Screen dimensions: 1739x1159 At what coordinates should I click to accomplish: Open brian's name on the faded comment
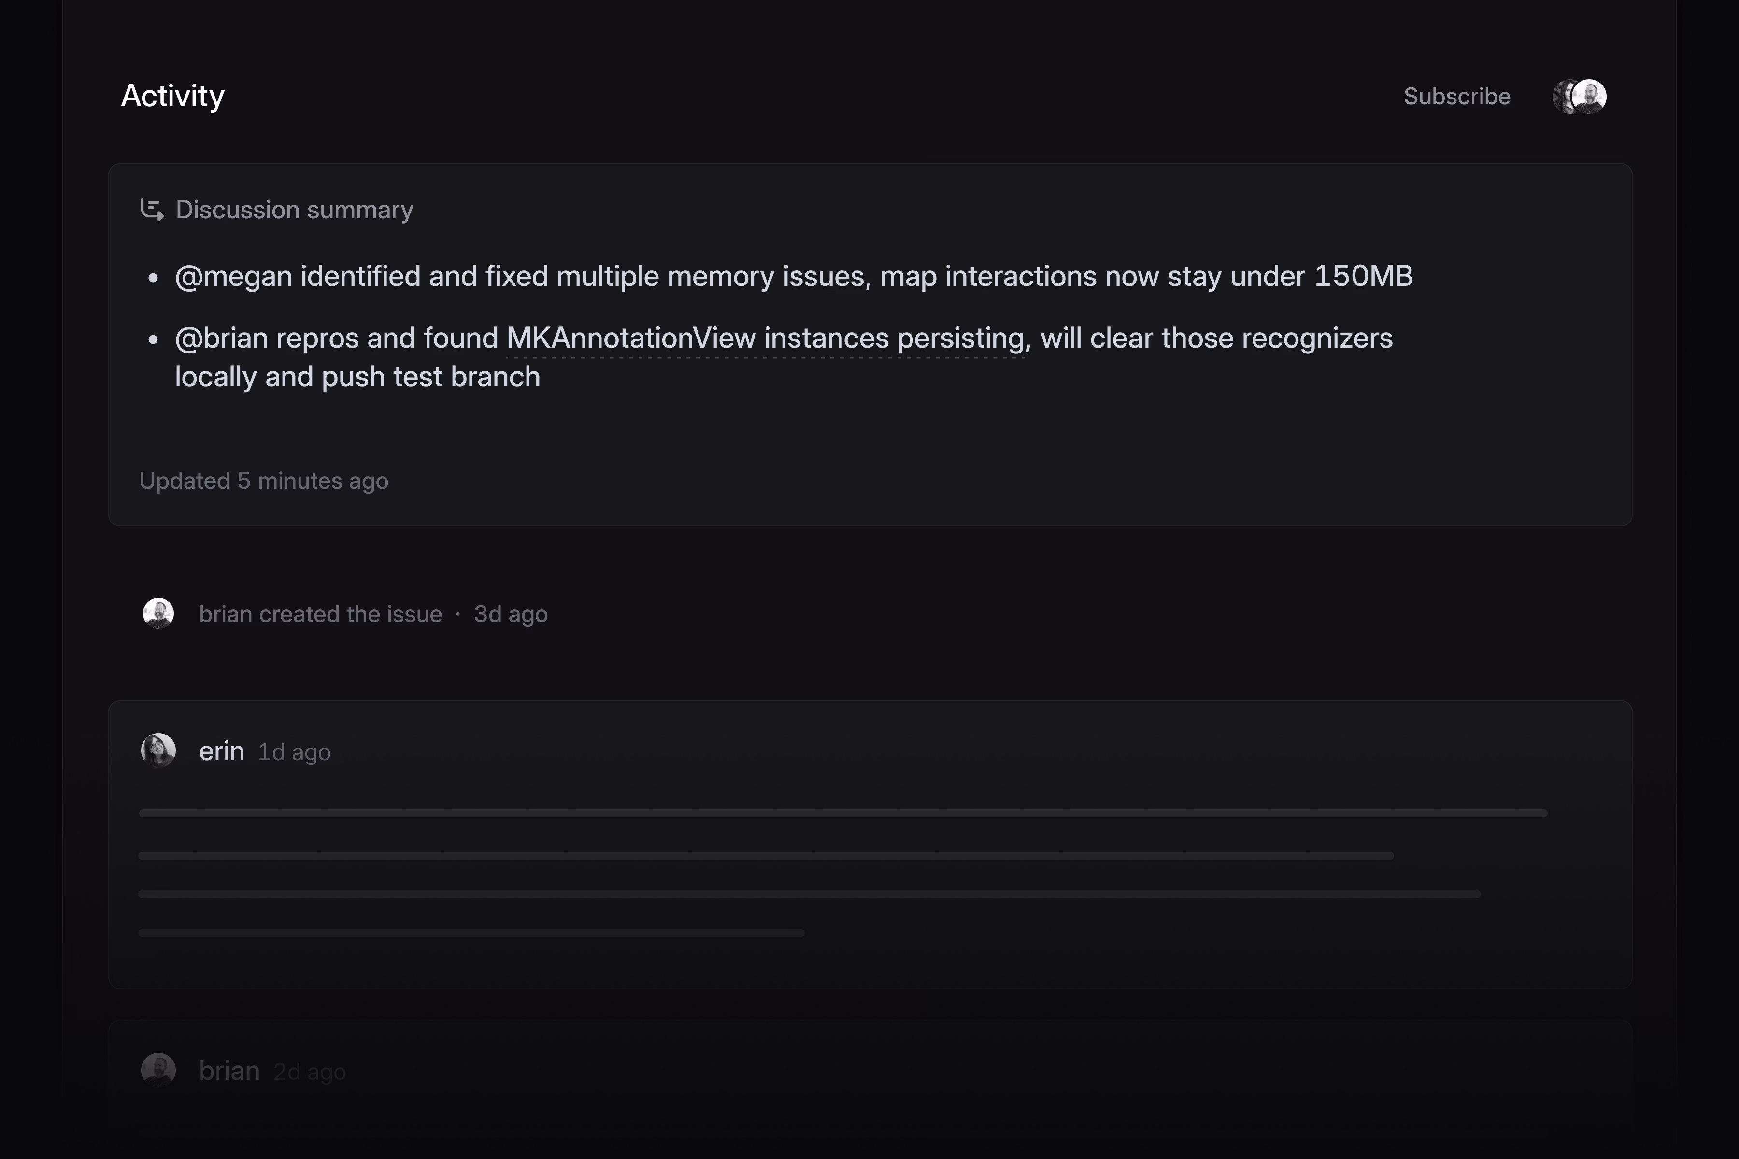tap(229, 1070)
